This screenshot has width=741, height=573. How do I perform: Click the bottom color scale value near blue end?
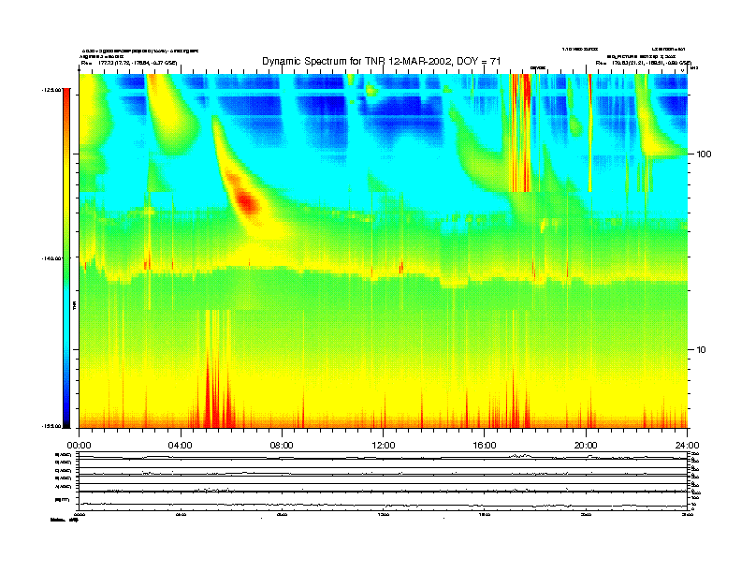click(x=51, y=426)
